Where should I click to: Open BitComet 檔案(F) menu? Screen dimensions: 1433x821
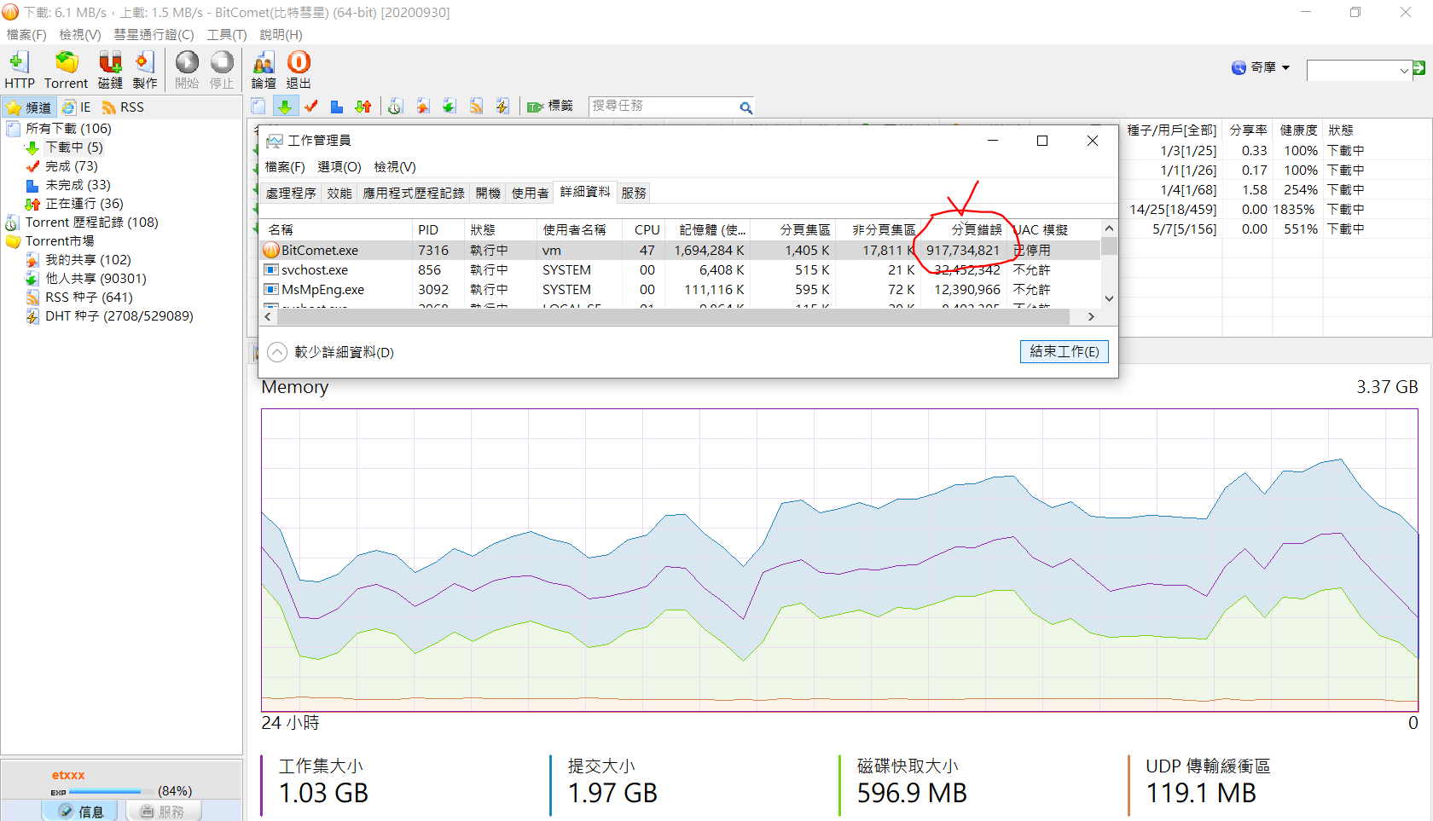26,35
